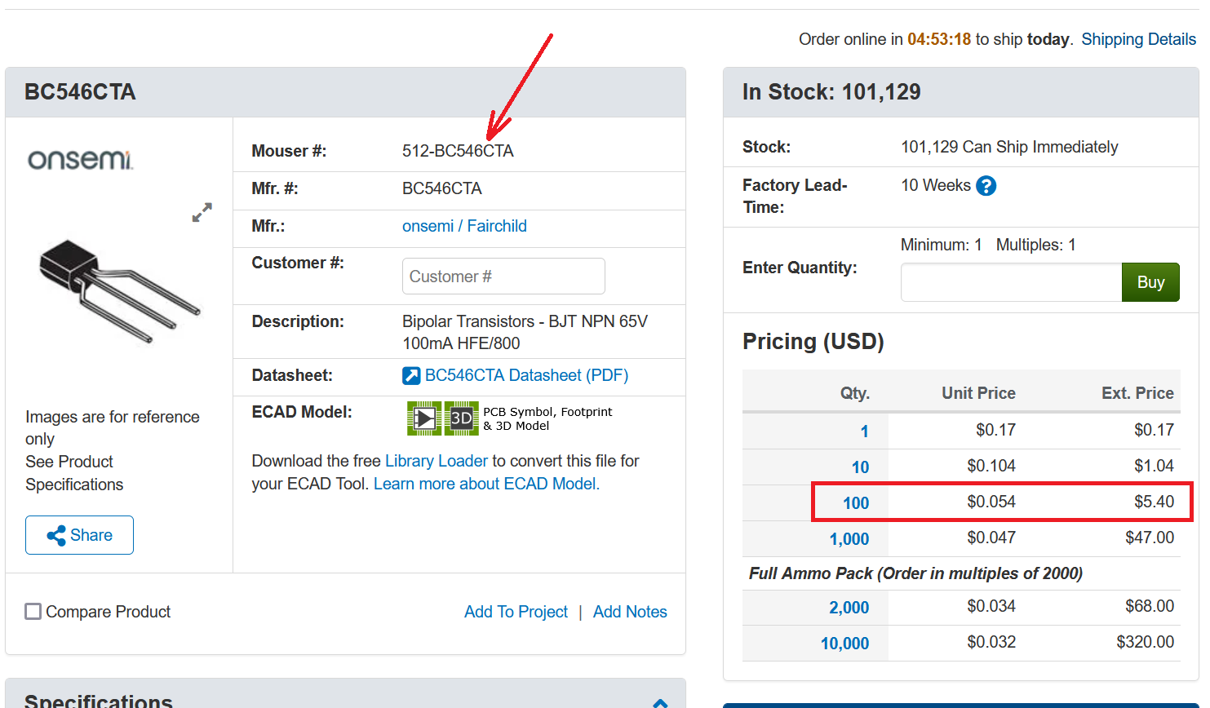1210x708 pixels.
Task: Click the Mfr. # value BC546CTA
Action: tap(442, 188)
